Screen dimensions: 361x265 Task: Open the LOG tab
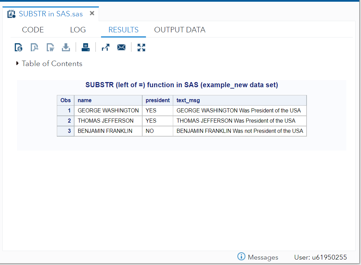78,30
